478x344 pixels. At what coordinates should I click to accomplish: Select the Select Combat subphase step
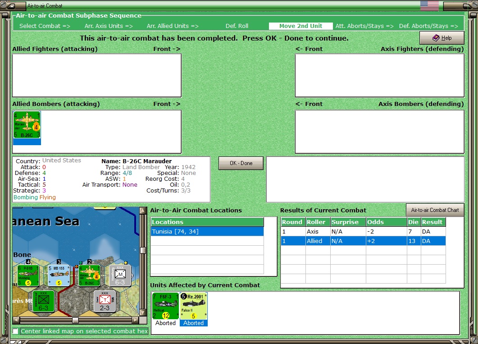45,26
